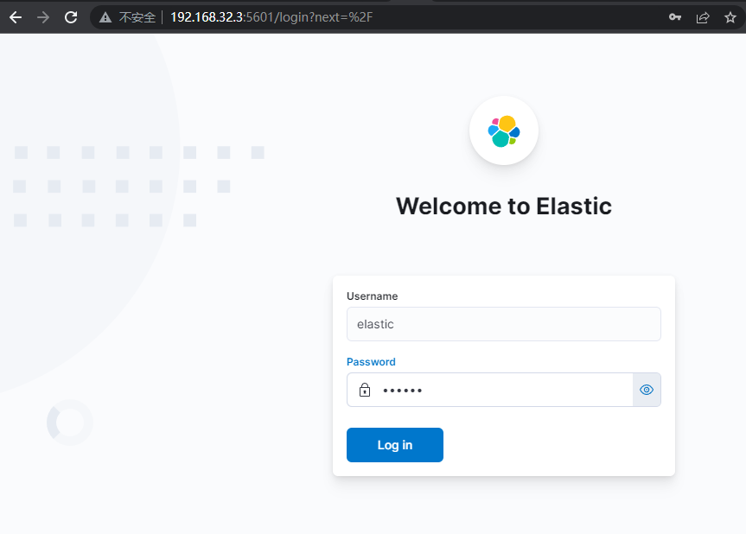Click the URL address bar text

click(271, 17)
